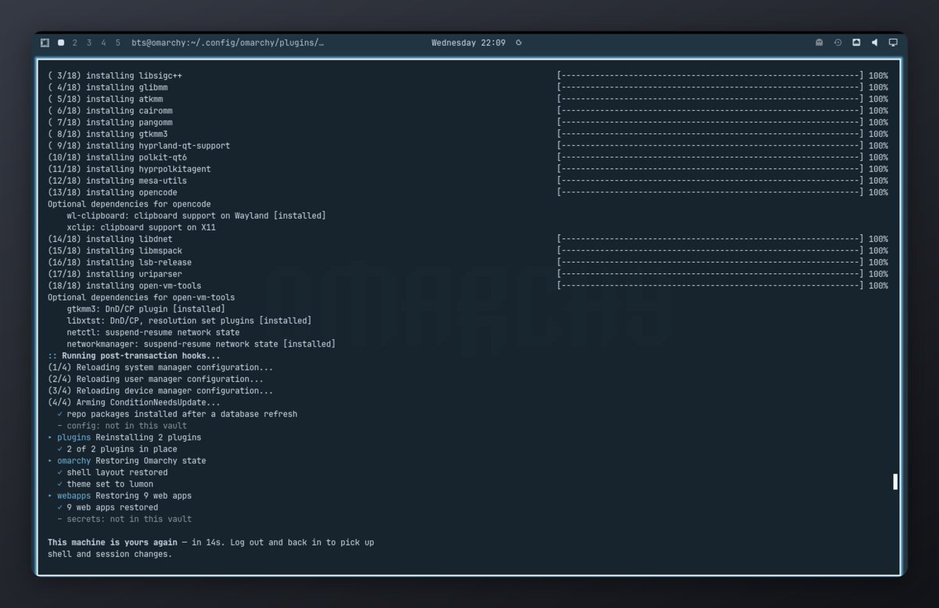Click the ghost icon in the tray
The height and width of the screenshot is (608, 939).
click(819, 43)
